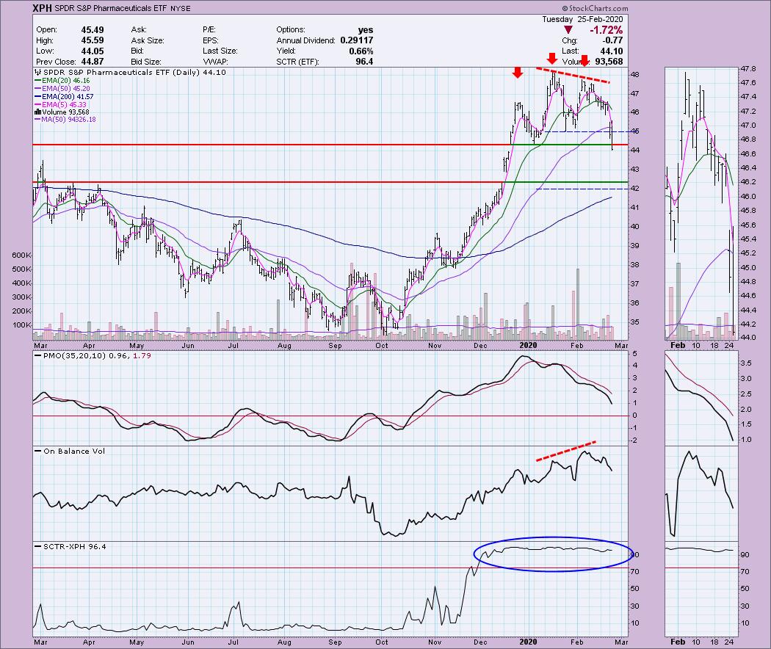Click the down-triangle change indicator beside -1.72%
The image size is (771, 649).
click(x=568, y=31)
